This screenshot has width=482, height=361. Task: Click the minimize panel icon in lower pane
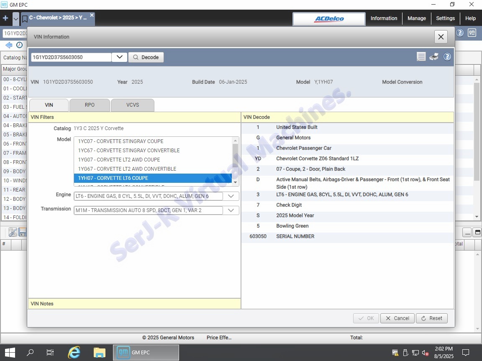pyautogui.click(x=467, y=233)
